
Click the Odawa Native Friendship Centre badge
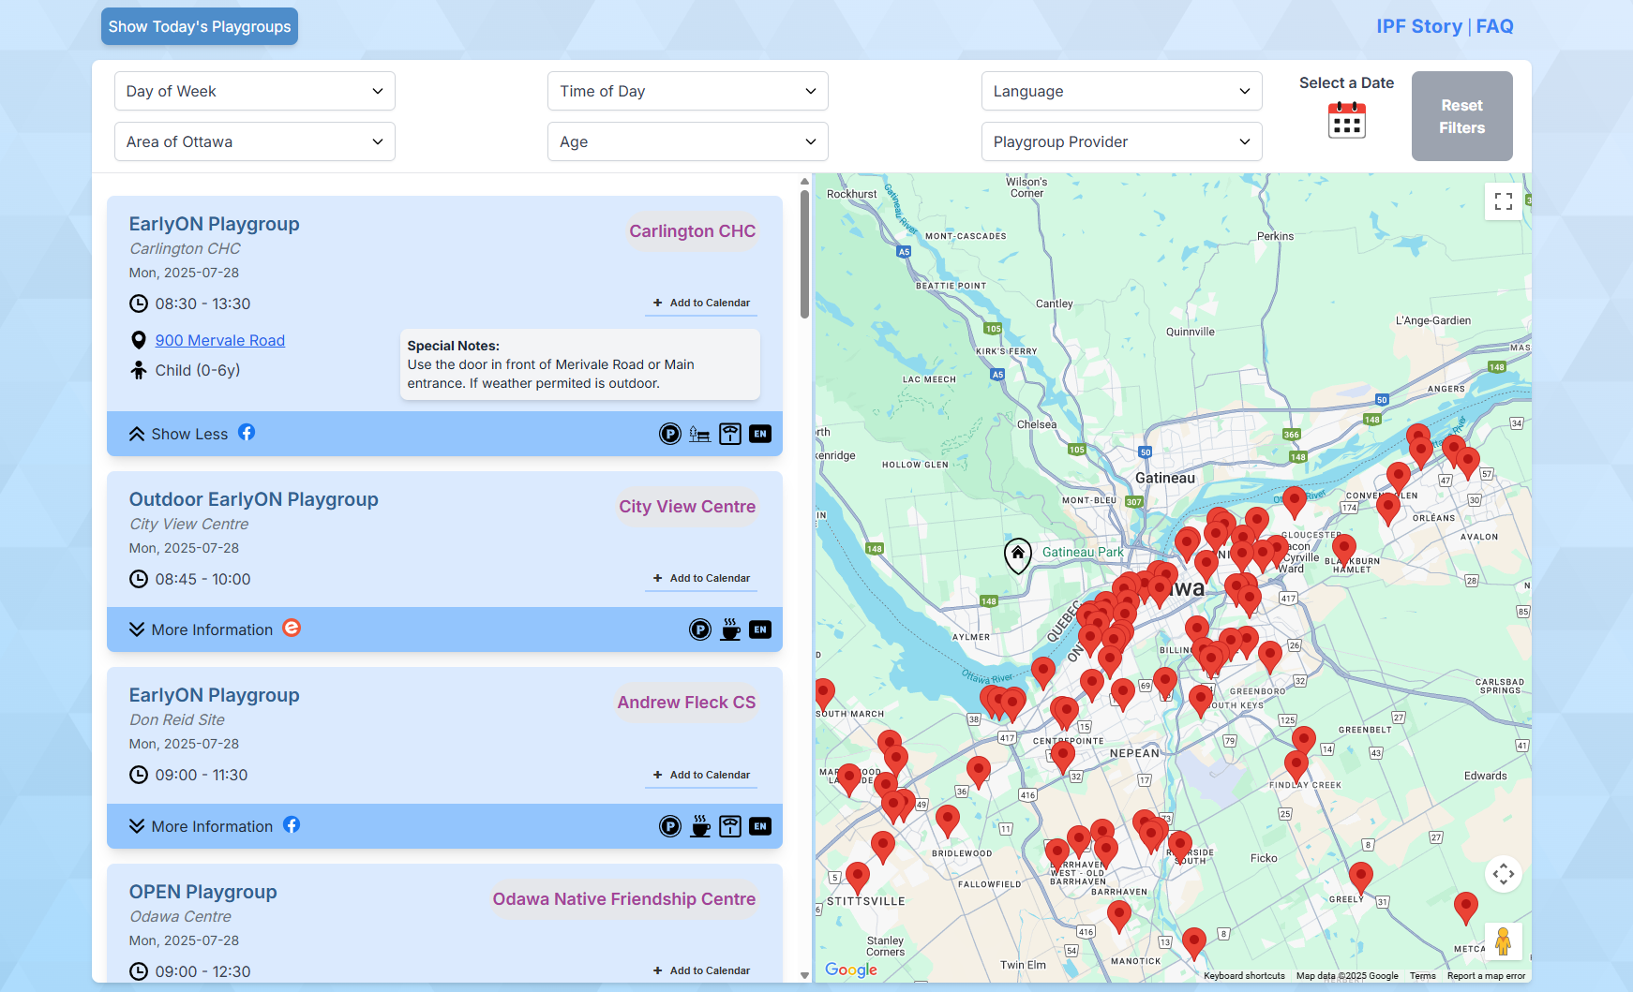624,899
